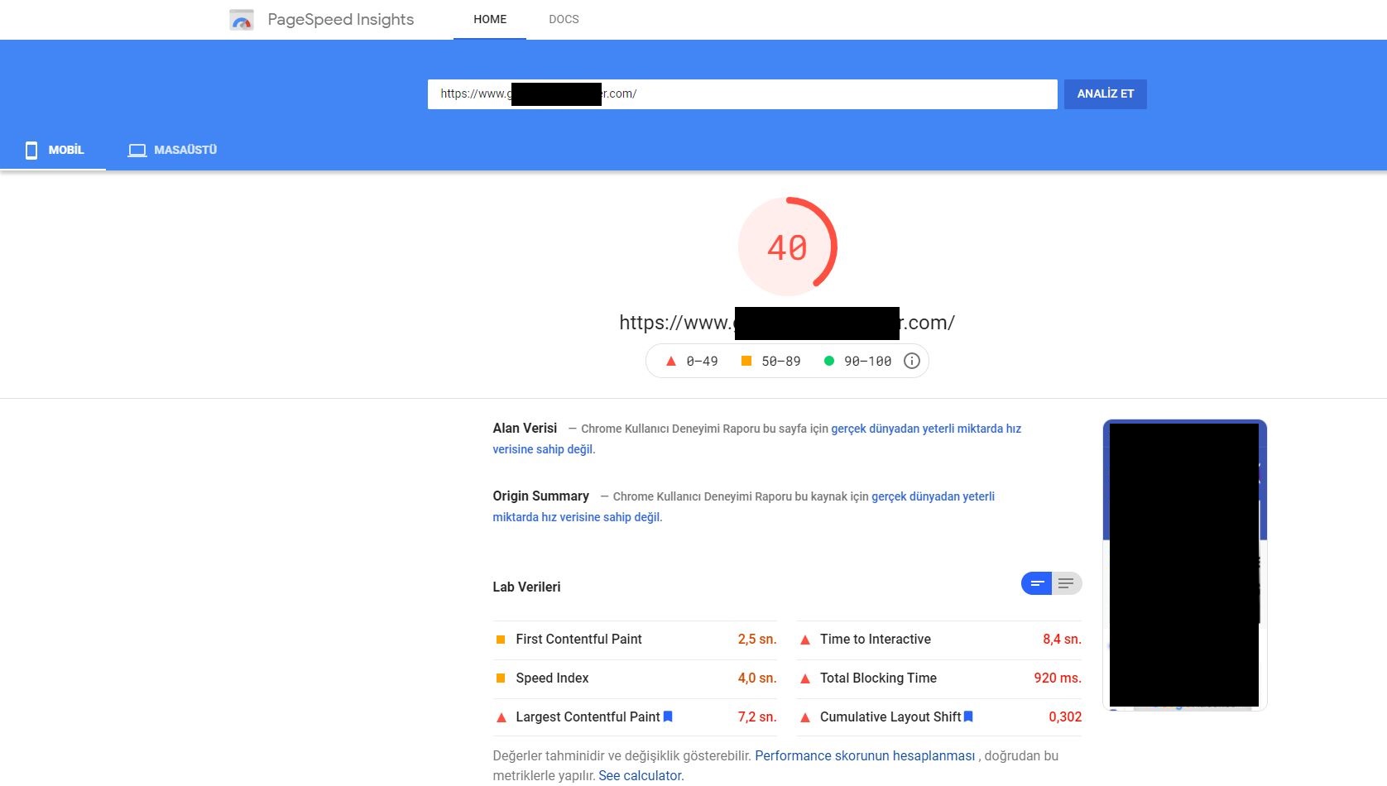Image resolution: width=1387 pixels, height=786 pixels.
Task: Click the orange square beside First Contentful Paint
Action: [501, 640]
